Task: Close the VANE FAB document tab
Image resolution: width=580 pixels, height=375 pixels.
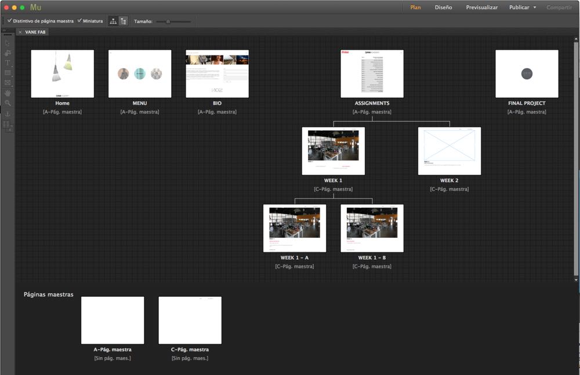Action: coord(20,32)
